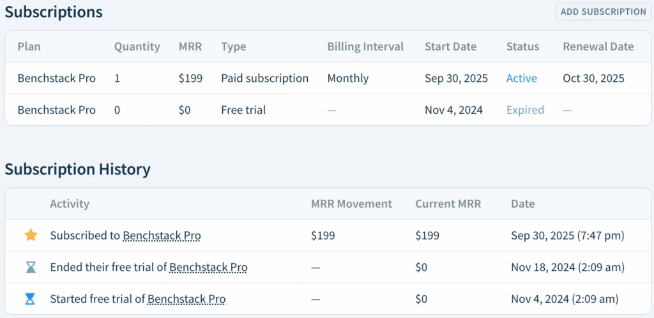Click the Active status of paid subscription

pyautogui.click(x=521, y=79)
